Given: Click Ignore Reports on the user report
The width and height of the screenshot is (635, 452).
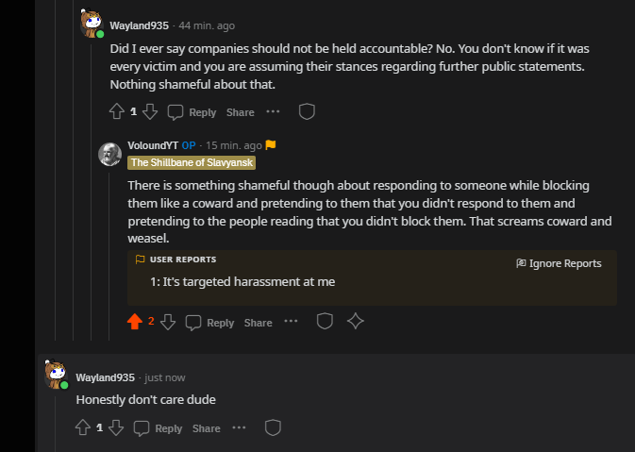Looking at the screenshot, I should coord(559,263).
